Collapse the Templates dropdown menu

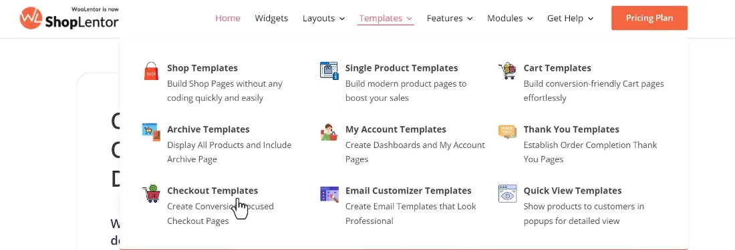[386, 18]
